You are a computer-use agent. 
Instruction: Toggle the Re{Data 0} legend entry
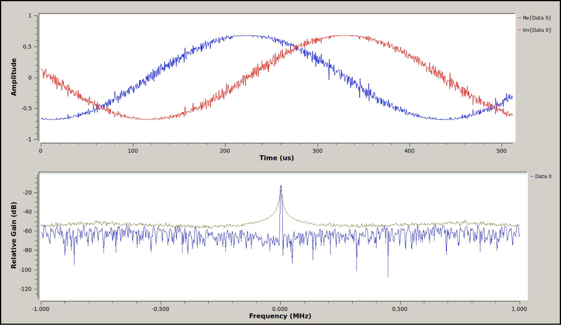point(537,18)
